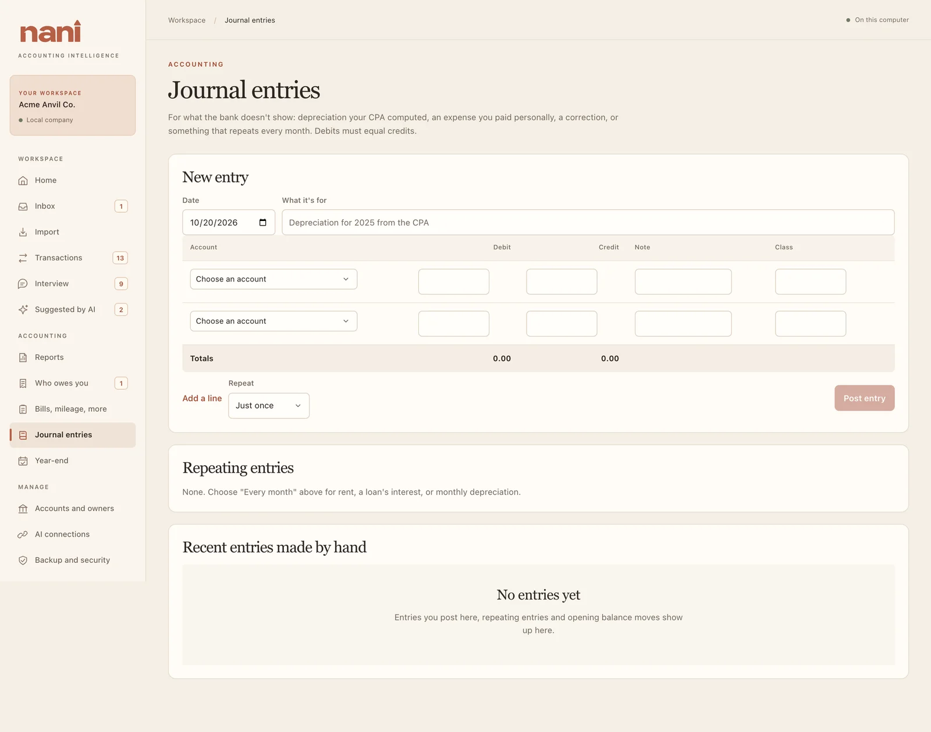The height and width of the screenshot is (732, 931).
Task: Click the Home house icon in sidebar
Action: coord(23,181)
